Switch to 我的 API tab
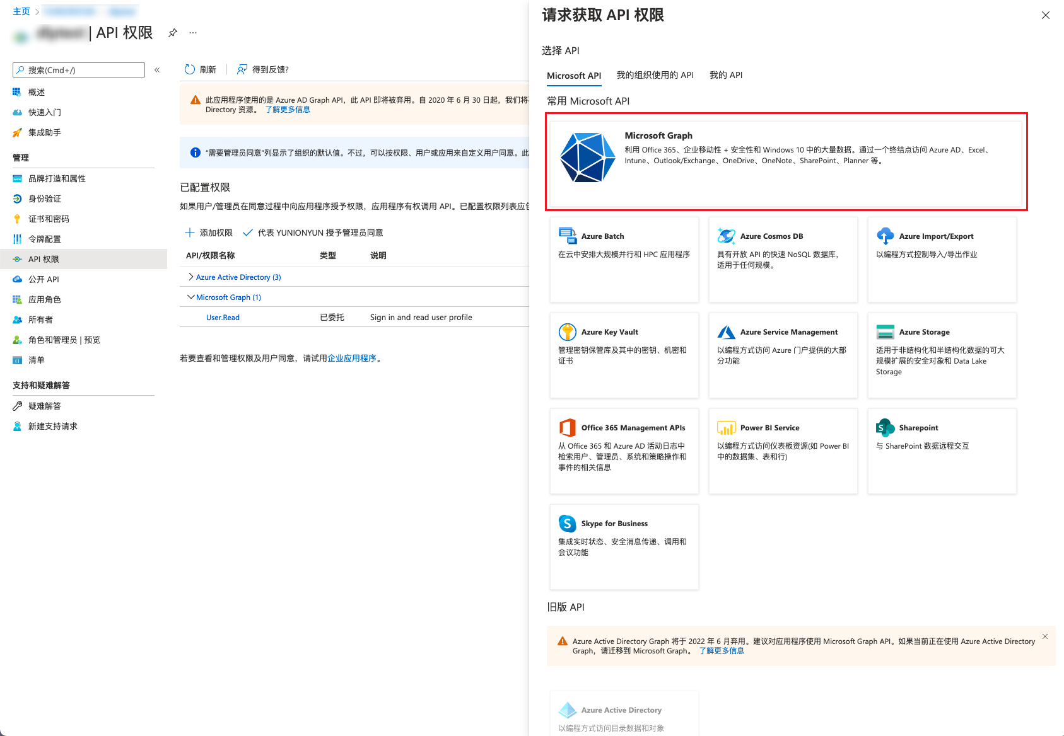Image resolution: width=1064 pixels, height=736 pixels. pyautogui.click(x=725, y=75)
